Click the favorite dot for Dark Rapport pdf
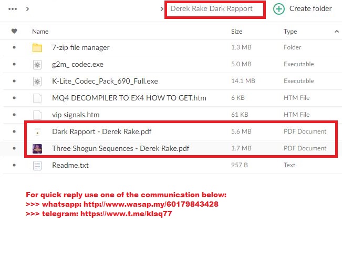The height and width of the screenshot is (254, 342). coord(14,131)
